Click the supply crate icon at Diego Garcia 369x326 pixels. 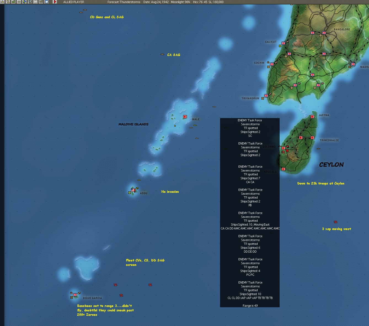click(x=72, y=297)
